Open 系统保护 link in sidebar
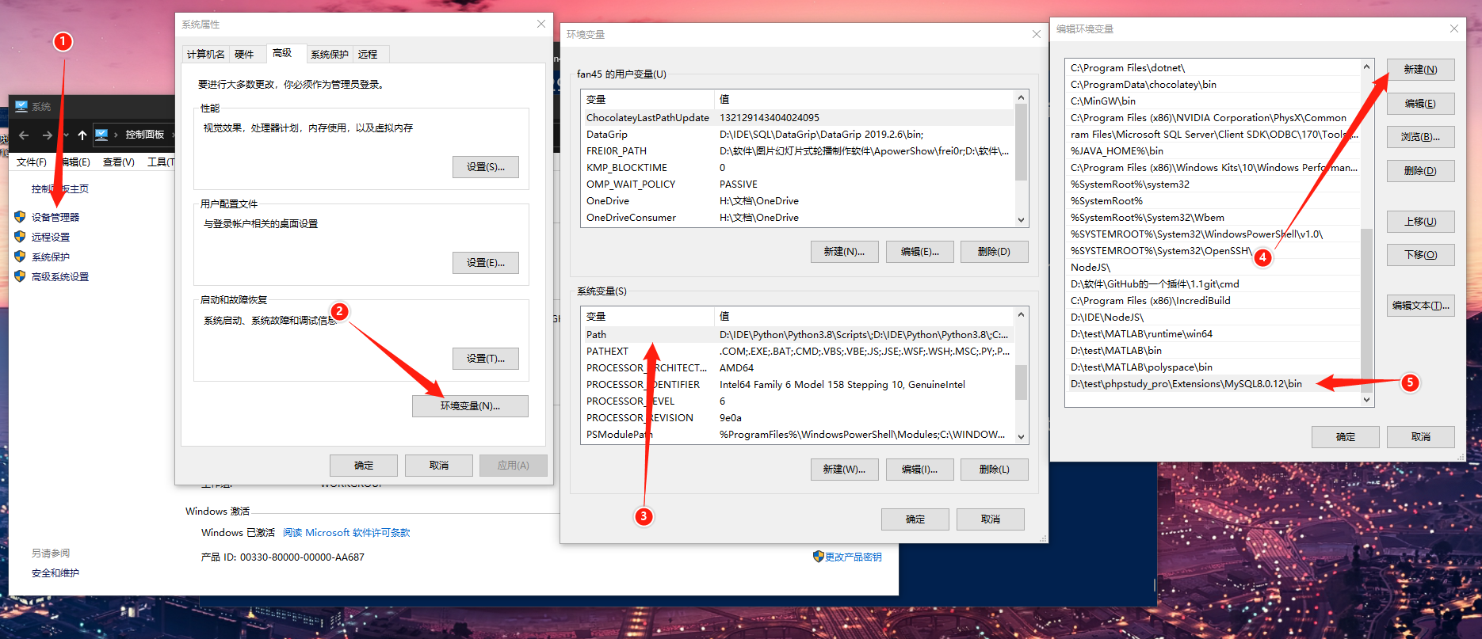Image resolution: width=1482 pixels, height=639 pixels. 51,257
